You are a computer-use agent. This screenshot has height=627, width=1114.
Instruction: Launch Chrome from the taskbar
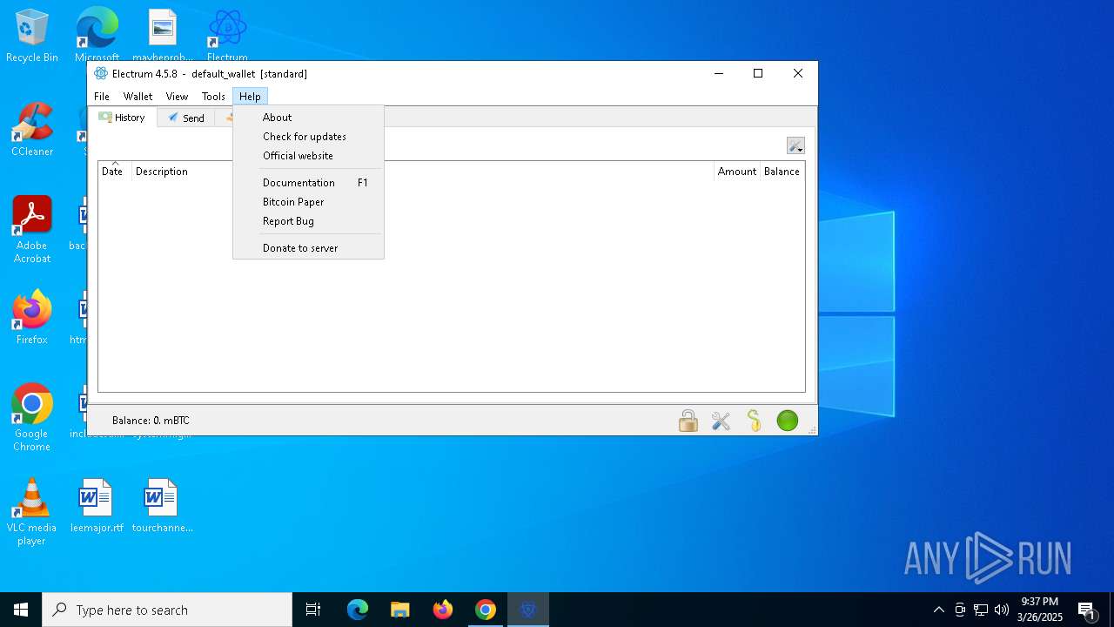tap(486, 610)
